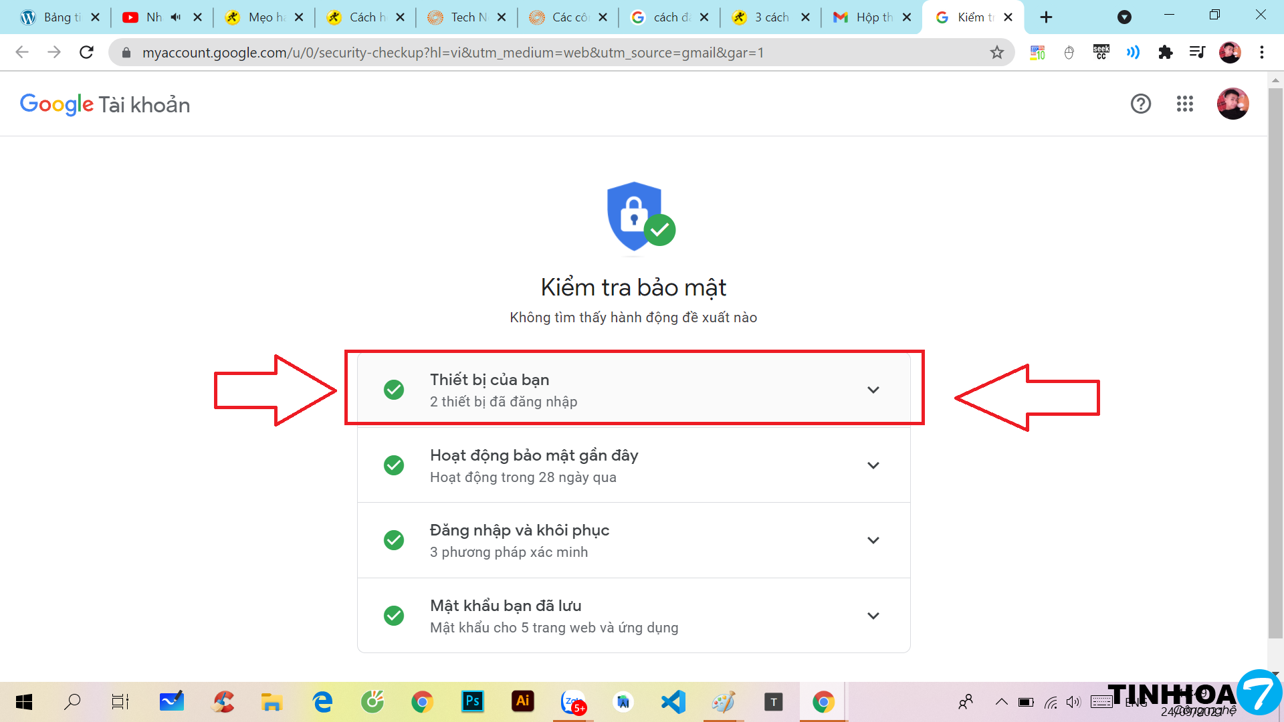The image size is (1284, 722).
Task: Open Chrome three-dot menu
Action: [1261, 52]
